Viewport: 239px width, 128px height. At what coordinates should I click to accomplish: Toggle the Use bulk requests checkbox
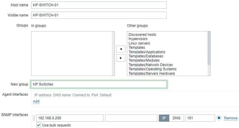pos(39,125)
